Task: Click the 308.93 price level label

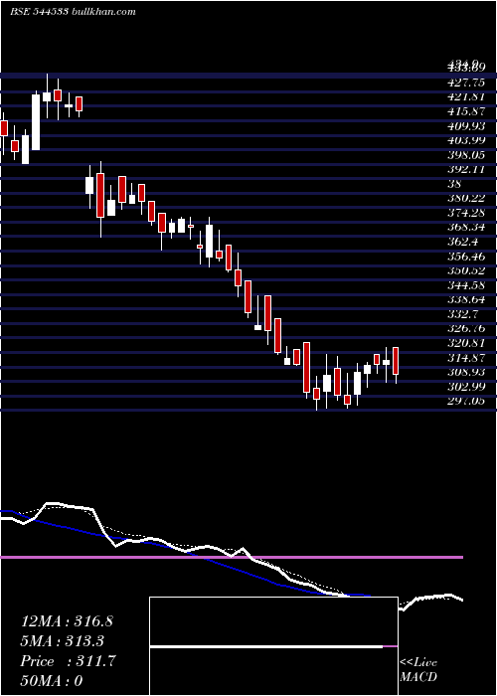Action: [x=467, y=372]
